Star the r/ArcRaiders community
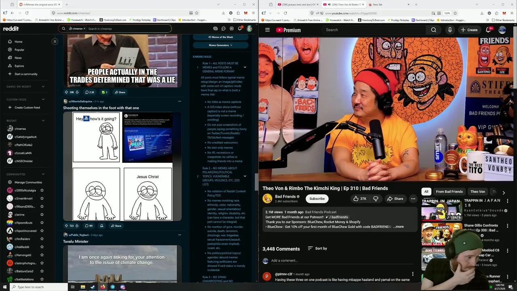The height and width of the screenshot is (291, 517). 42,239
